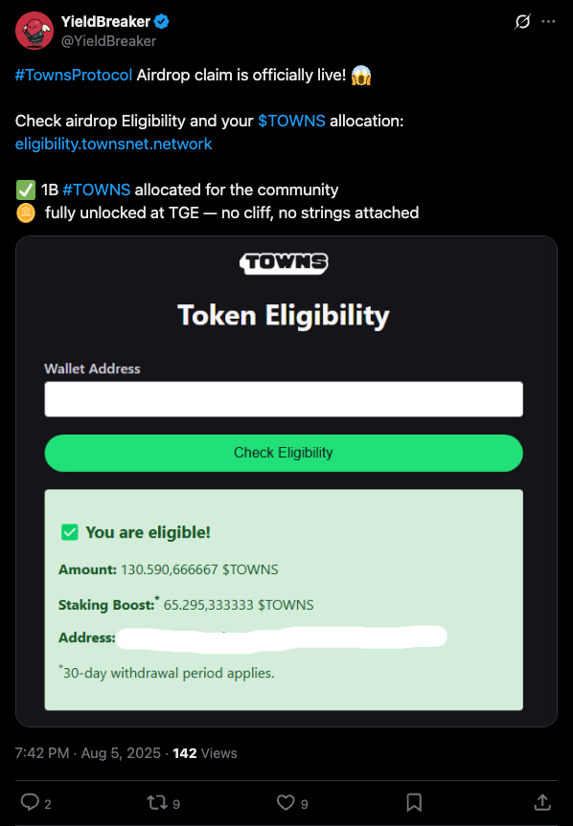Share the post via upload icon
Screen dimensions: 573x826
[542, 802]
